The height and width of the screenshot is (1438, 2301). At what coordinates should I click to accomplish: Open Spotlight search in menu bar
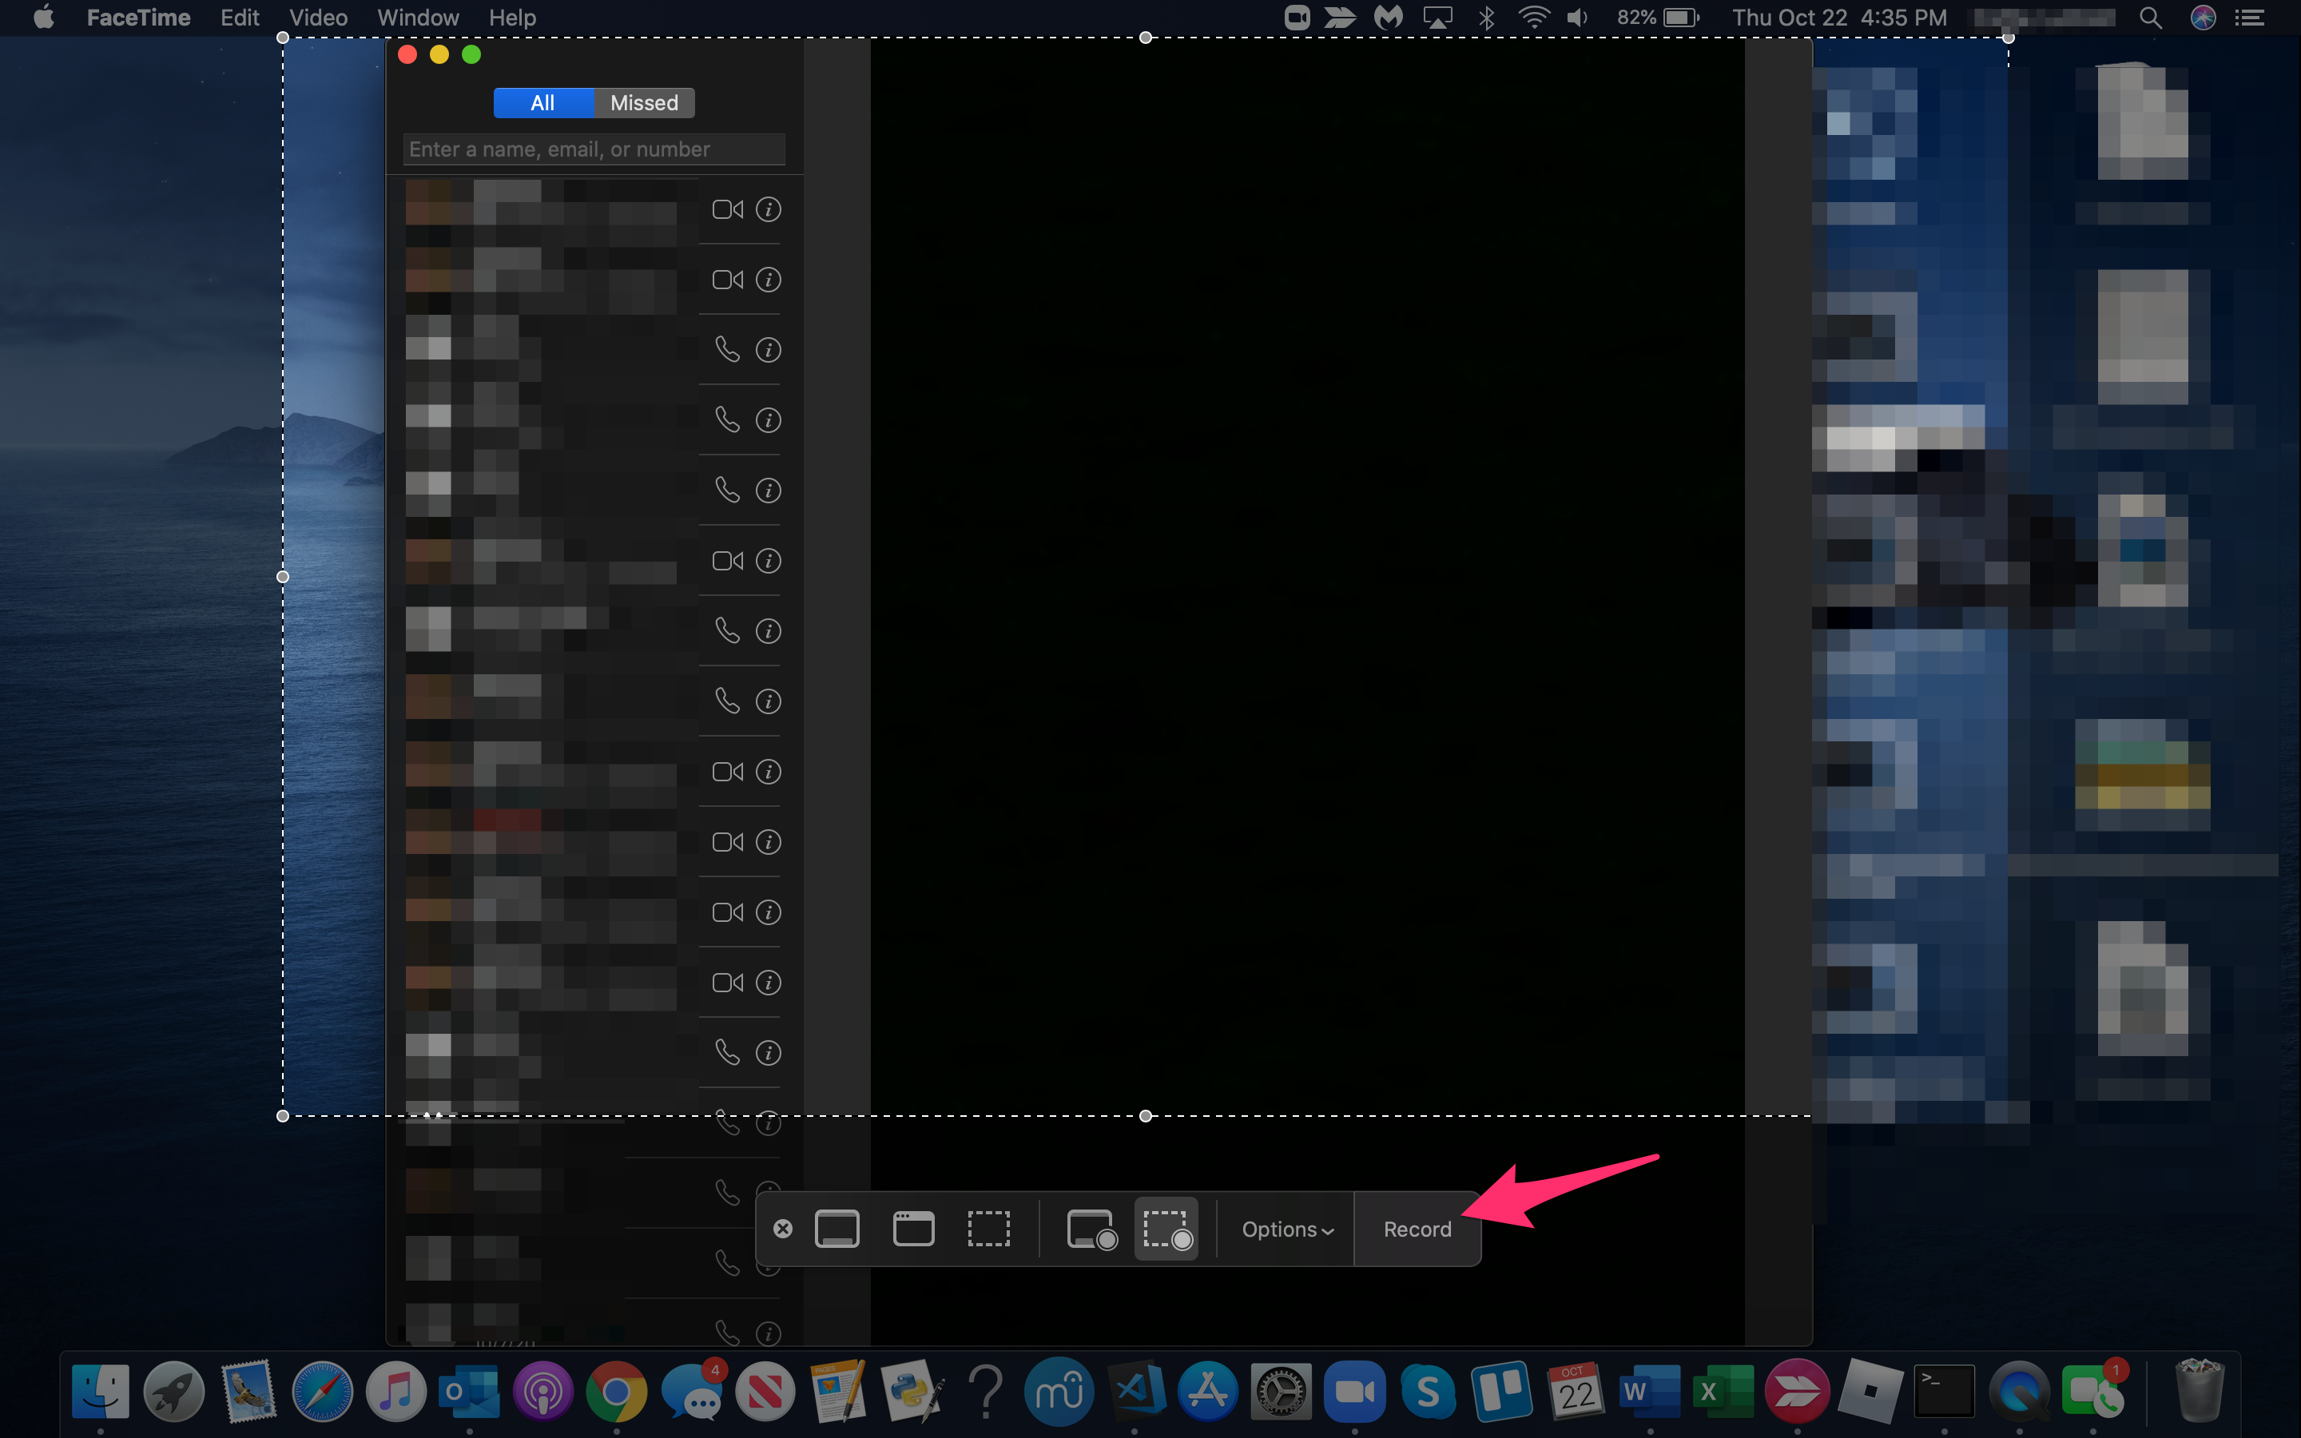[2150, 18]
